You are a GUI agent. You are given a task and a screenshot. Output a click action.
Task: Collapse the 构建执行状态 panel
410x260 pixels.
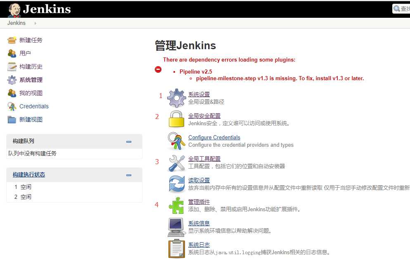pos(129,175)
